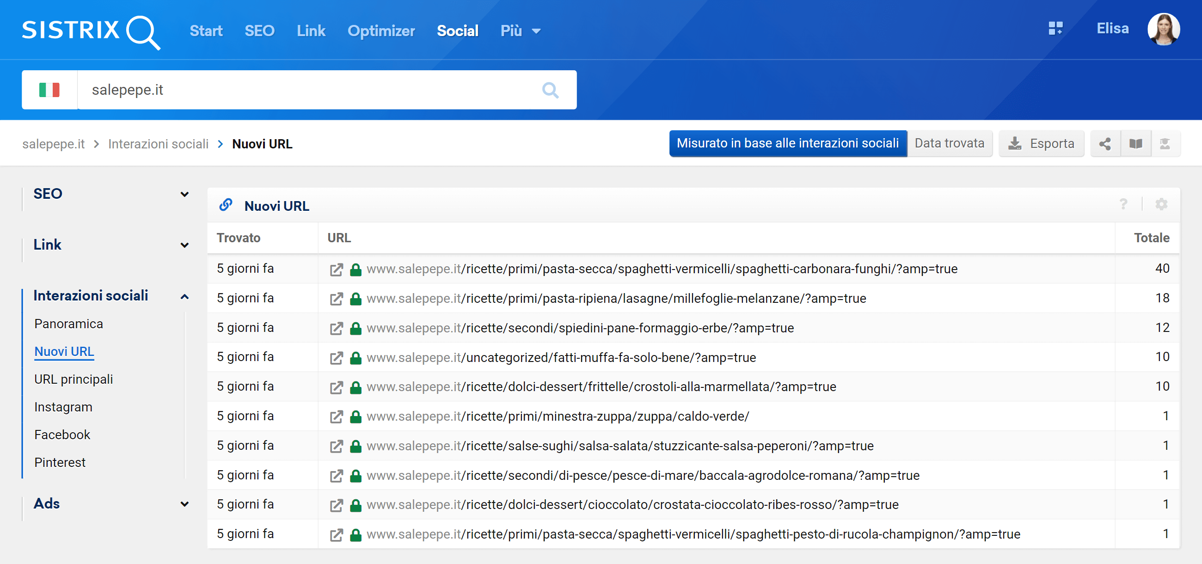
Task: Open the caldo-verde URL link
Action: [558, 416]
